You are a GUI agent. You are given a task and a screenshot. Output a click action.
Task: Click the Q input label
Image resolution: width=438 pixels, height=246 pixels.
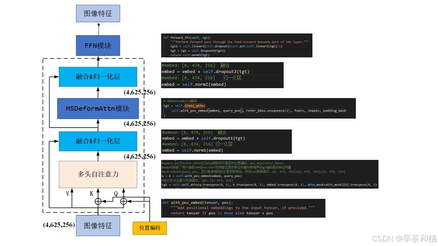point(116,194)
